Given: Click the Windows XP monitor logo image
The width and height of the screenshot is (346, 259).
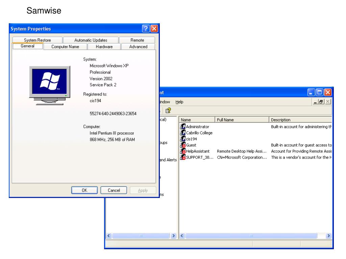Looking at the screenshot, I should tap(50, 85).
